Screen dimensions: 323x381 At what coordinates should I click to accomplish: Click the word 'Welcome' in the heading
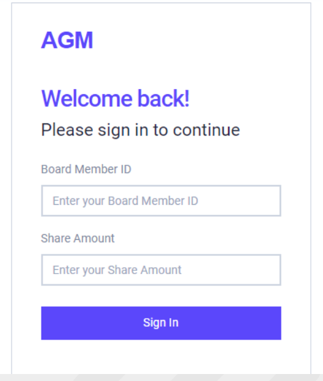point(87,99)
